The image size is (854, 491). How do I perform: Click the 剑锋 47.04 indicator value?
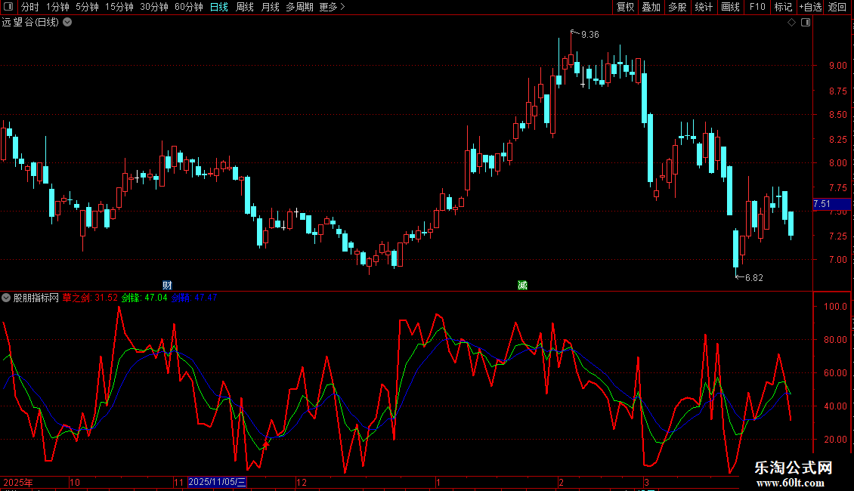144,298
